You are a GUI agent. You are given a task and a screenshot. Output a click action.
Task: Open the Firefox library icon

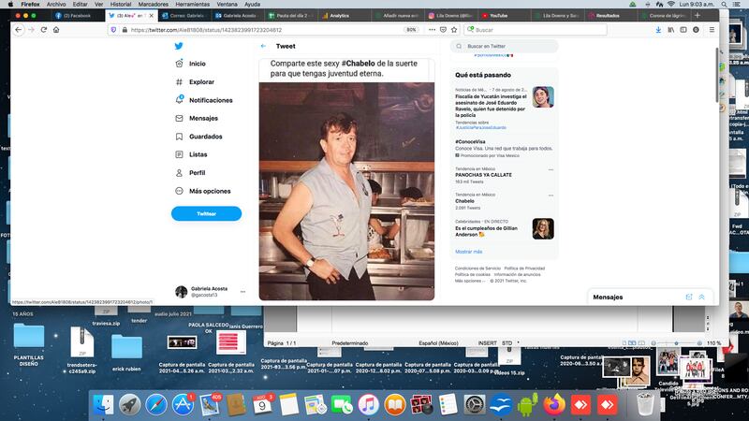(x=671, y=30)
